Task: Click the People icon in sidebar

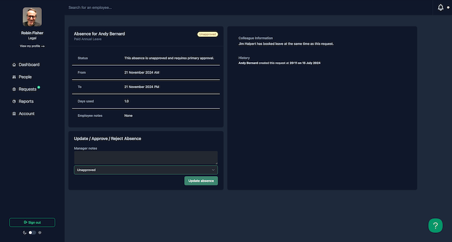Action: (x=14, y=77)
